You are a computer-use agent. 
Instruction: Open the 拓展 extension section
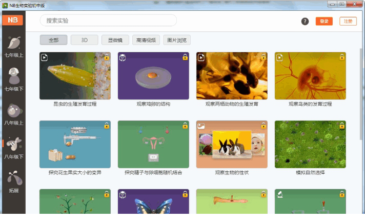[13, 183]
